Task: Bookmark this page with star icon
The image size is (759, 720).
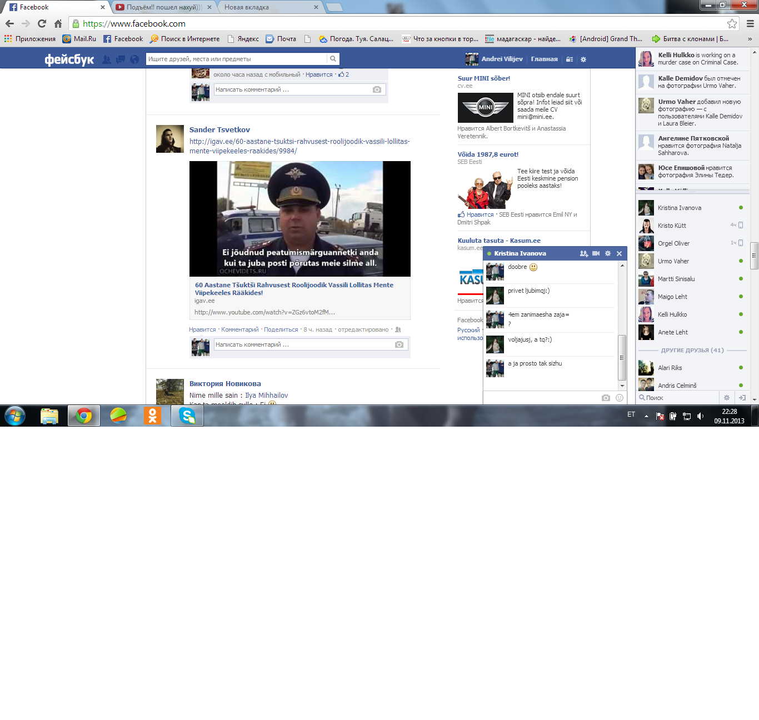Action: click(x=732, y=23)
